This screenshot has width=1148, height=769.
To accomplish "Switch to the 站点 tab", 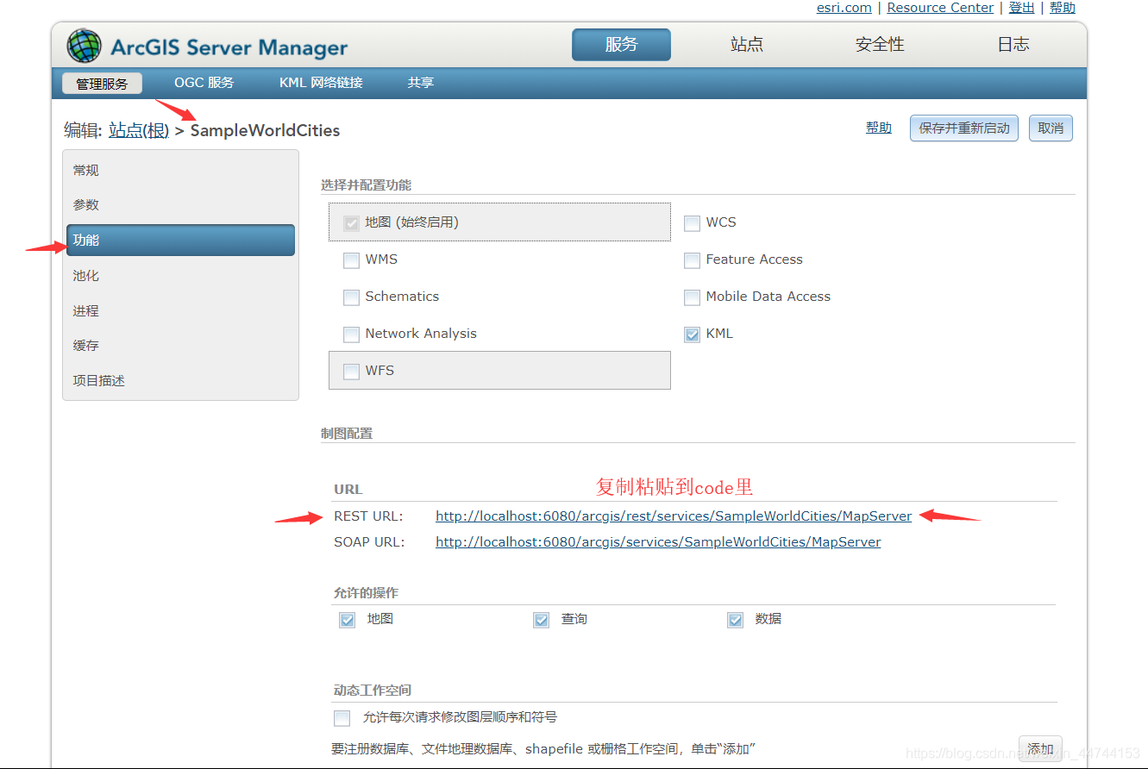I will coord(747,45).
